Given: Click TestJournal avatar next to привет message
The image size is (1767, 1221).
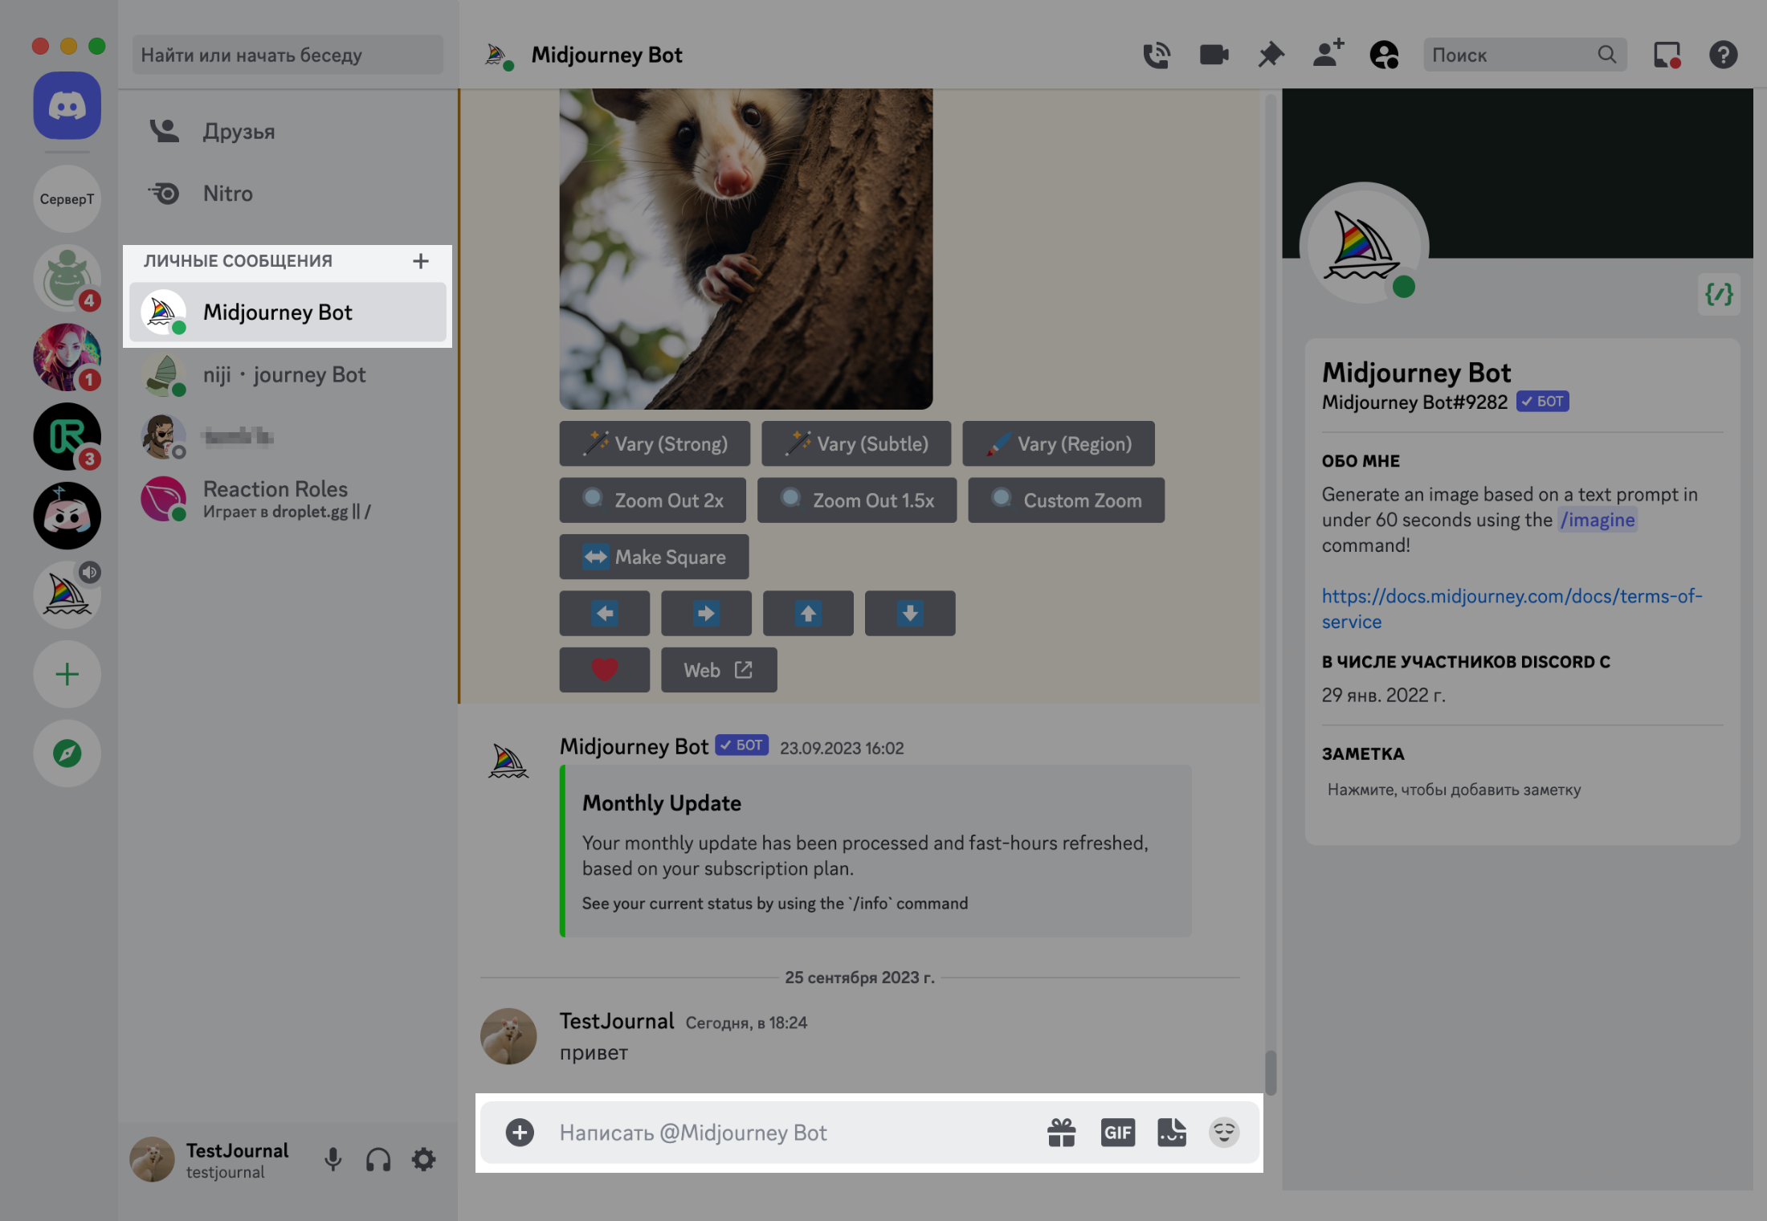Looking at the screenshot, I should [x=508, y=1036].
